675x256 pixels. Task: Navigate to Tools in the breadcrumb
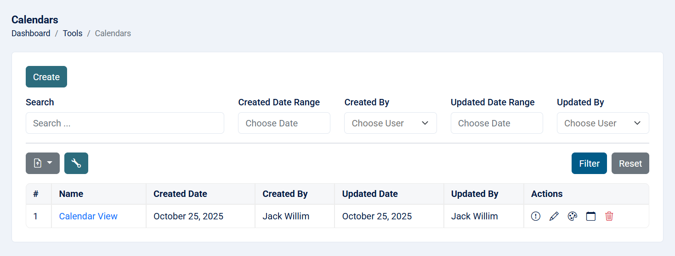pos(73,33)
